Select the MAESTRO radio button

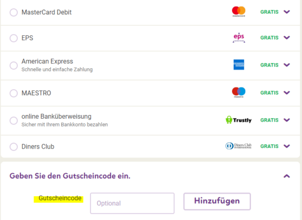14,94
